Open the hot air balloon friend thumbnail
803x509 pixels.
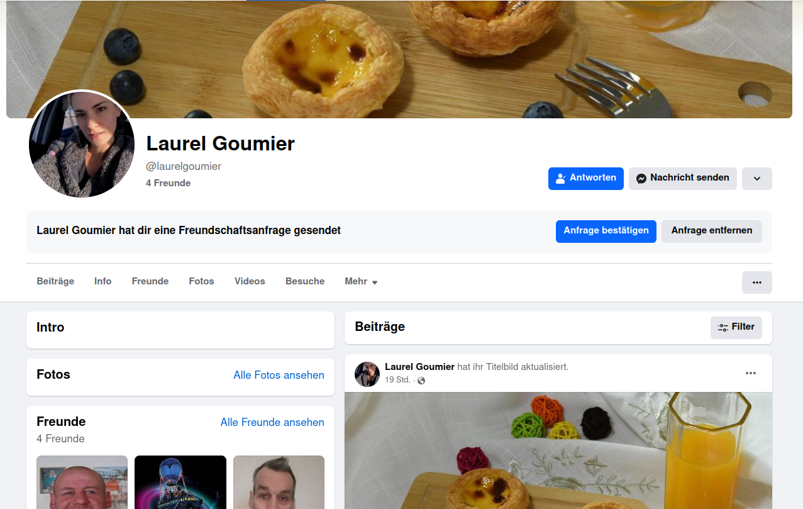[x=180, y=482]
